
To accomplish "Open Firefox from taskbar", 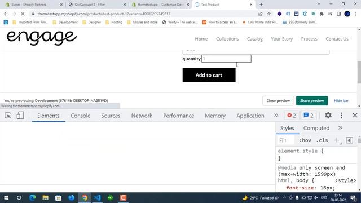I will (x=72, y=198).
